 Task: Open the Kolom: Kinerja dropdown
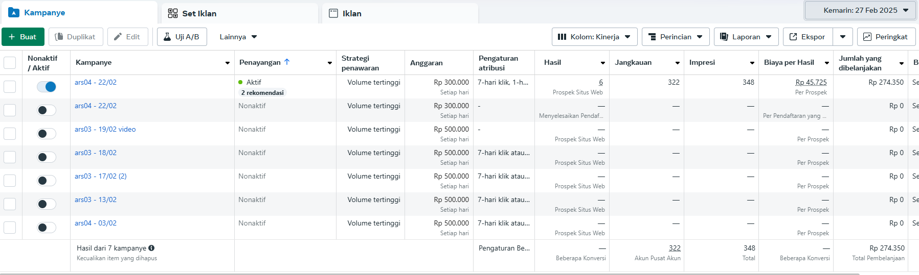click(x=594, y=37)
